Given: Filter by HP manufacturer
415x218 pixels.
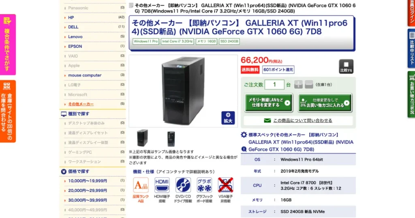Looking at the screenshot, I should click(x=71, y=17).
